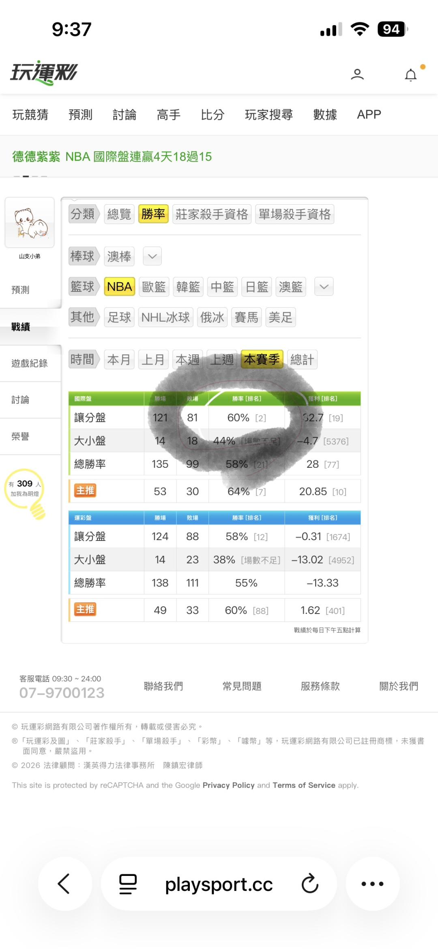The height and width of the screenshot is (949, 438).
Task: Choose the 歐籃 league
Action: [154, 287]
